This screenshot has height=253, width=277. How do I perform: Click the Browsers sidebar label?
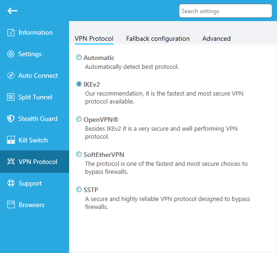tap(32, 205)
